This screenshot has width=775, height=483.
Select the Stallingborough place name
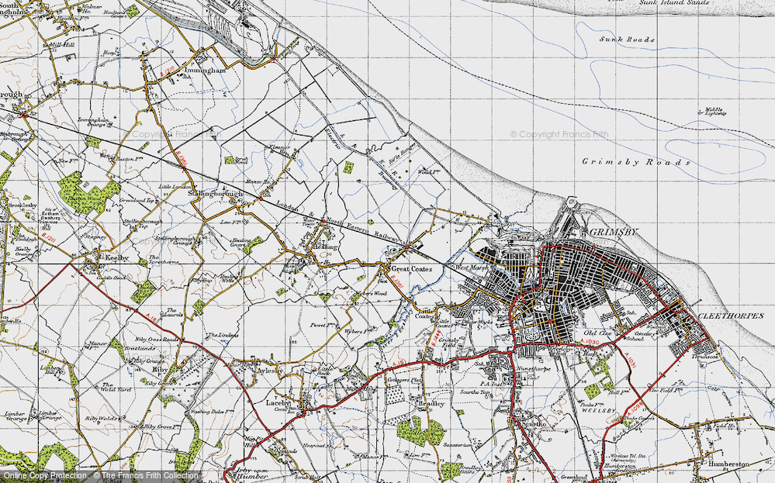pos(216,194)
